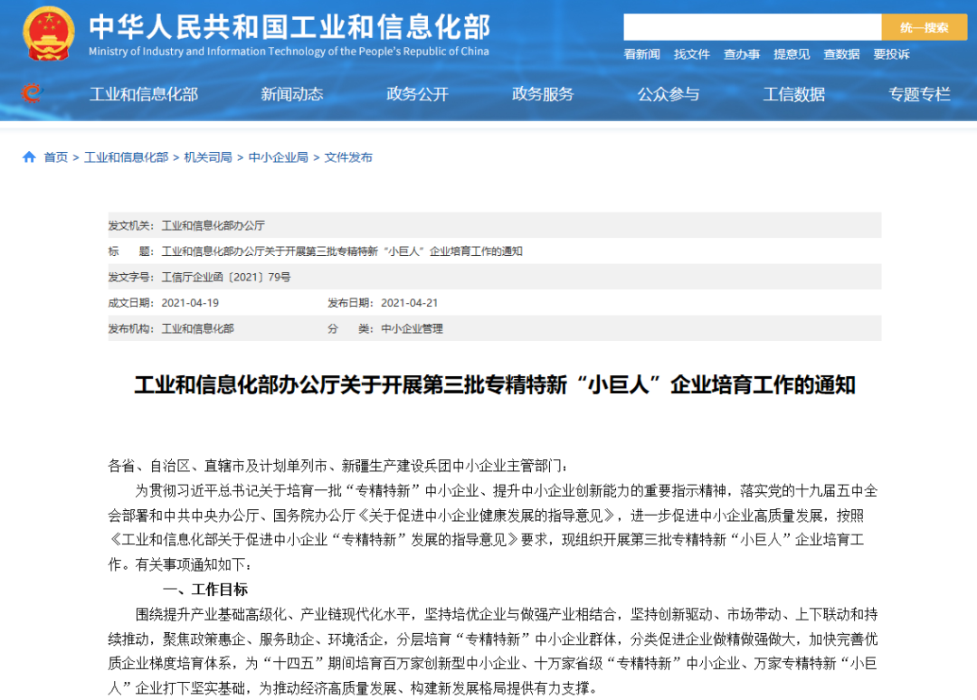Open the 新闻动态 navigation menu
977x700 pixels.
pyautogui.click(x=291, y=94)
